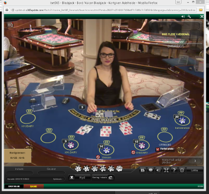The width and height of the screenshot is (209, 194).
Task: Open the wrench tool in green bar
Action: pos(189,16)
